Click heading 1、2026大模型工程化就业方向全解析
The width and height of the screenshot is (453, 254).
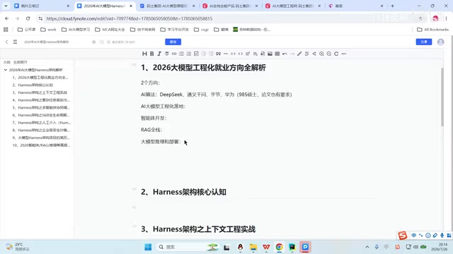click(x=203, y=68)
